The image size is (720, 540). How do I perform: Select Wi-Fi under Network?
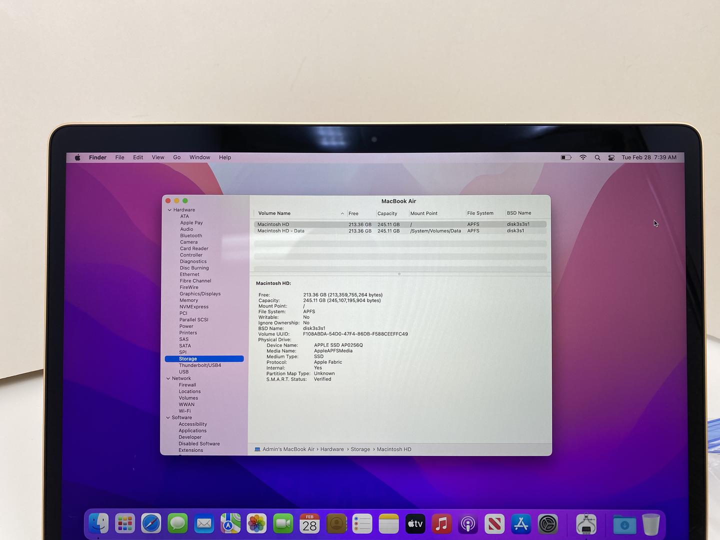click(184, 411)
